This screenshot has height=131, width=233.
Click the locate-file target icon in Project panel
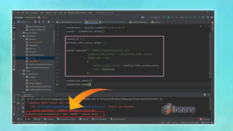click(x=35, y=22)
